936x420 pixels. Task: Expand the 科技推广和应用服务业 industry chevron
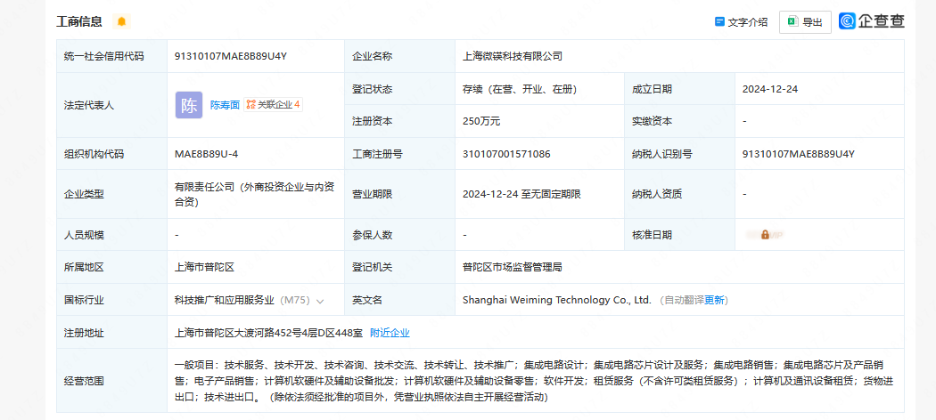tap(320, 301)
